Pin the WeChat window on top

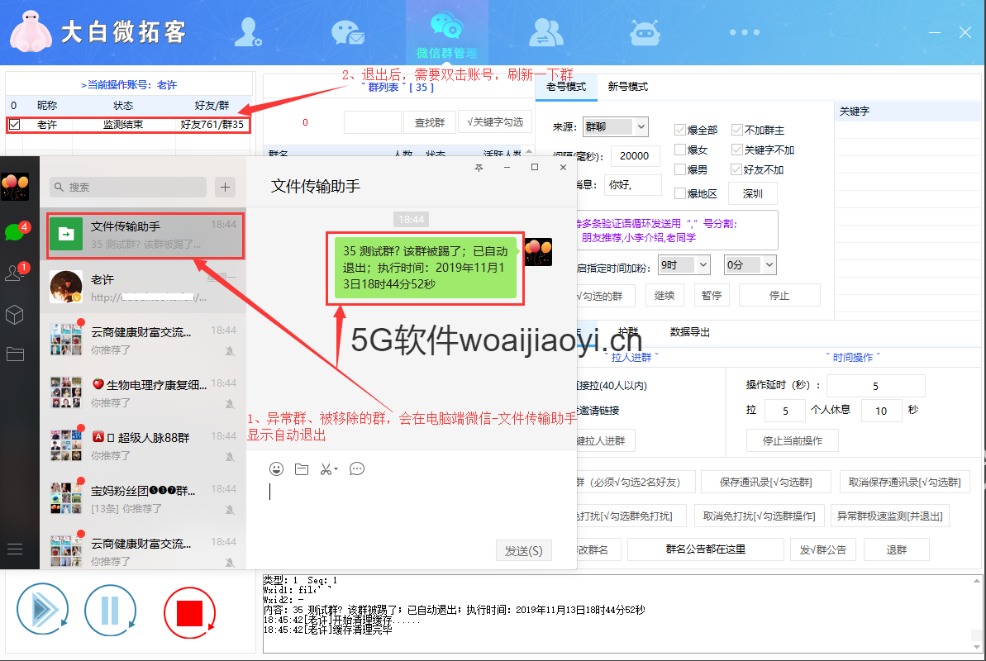pos(479,167)
